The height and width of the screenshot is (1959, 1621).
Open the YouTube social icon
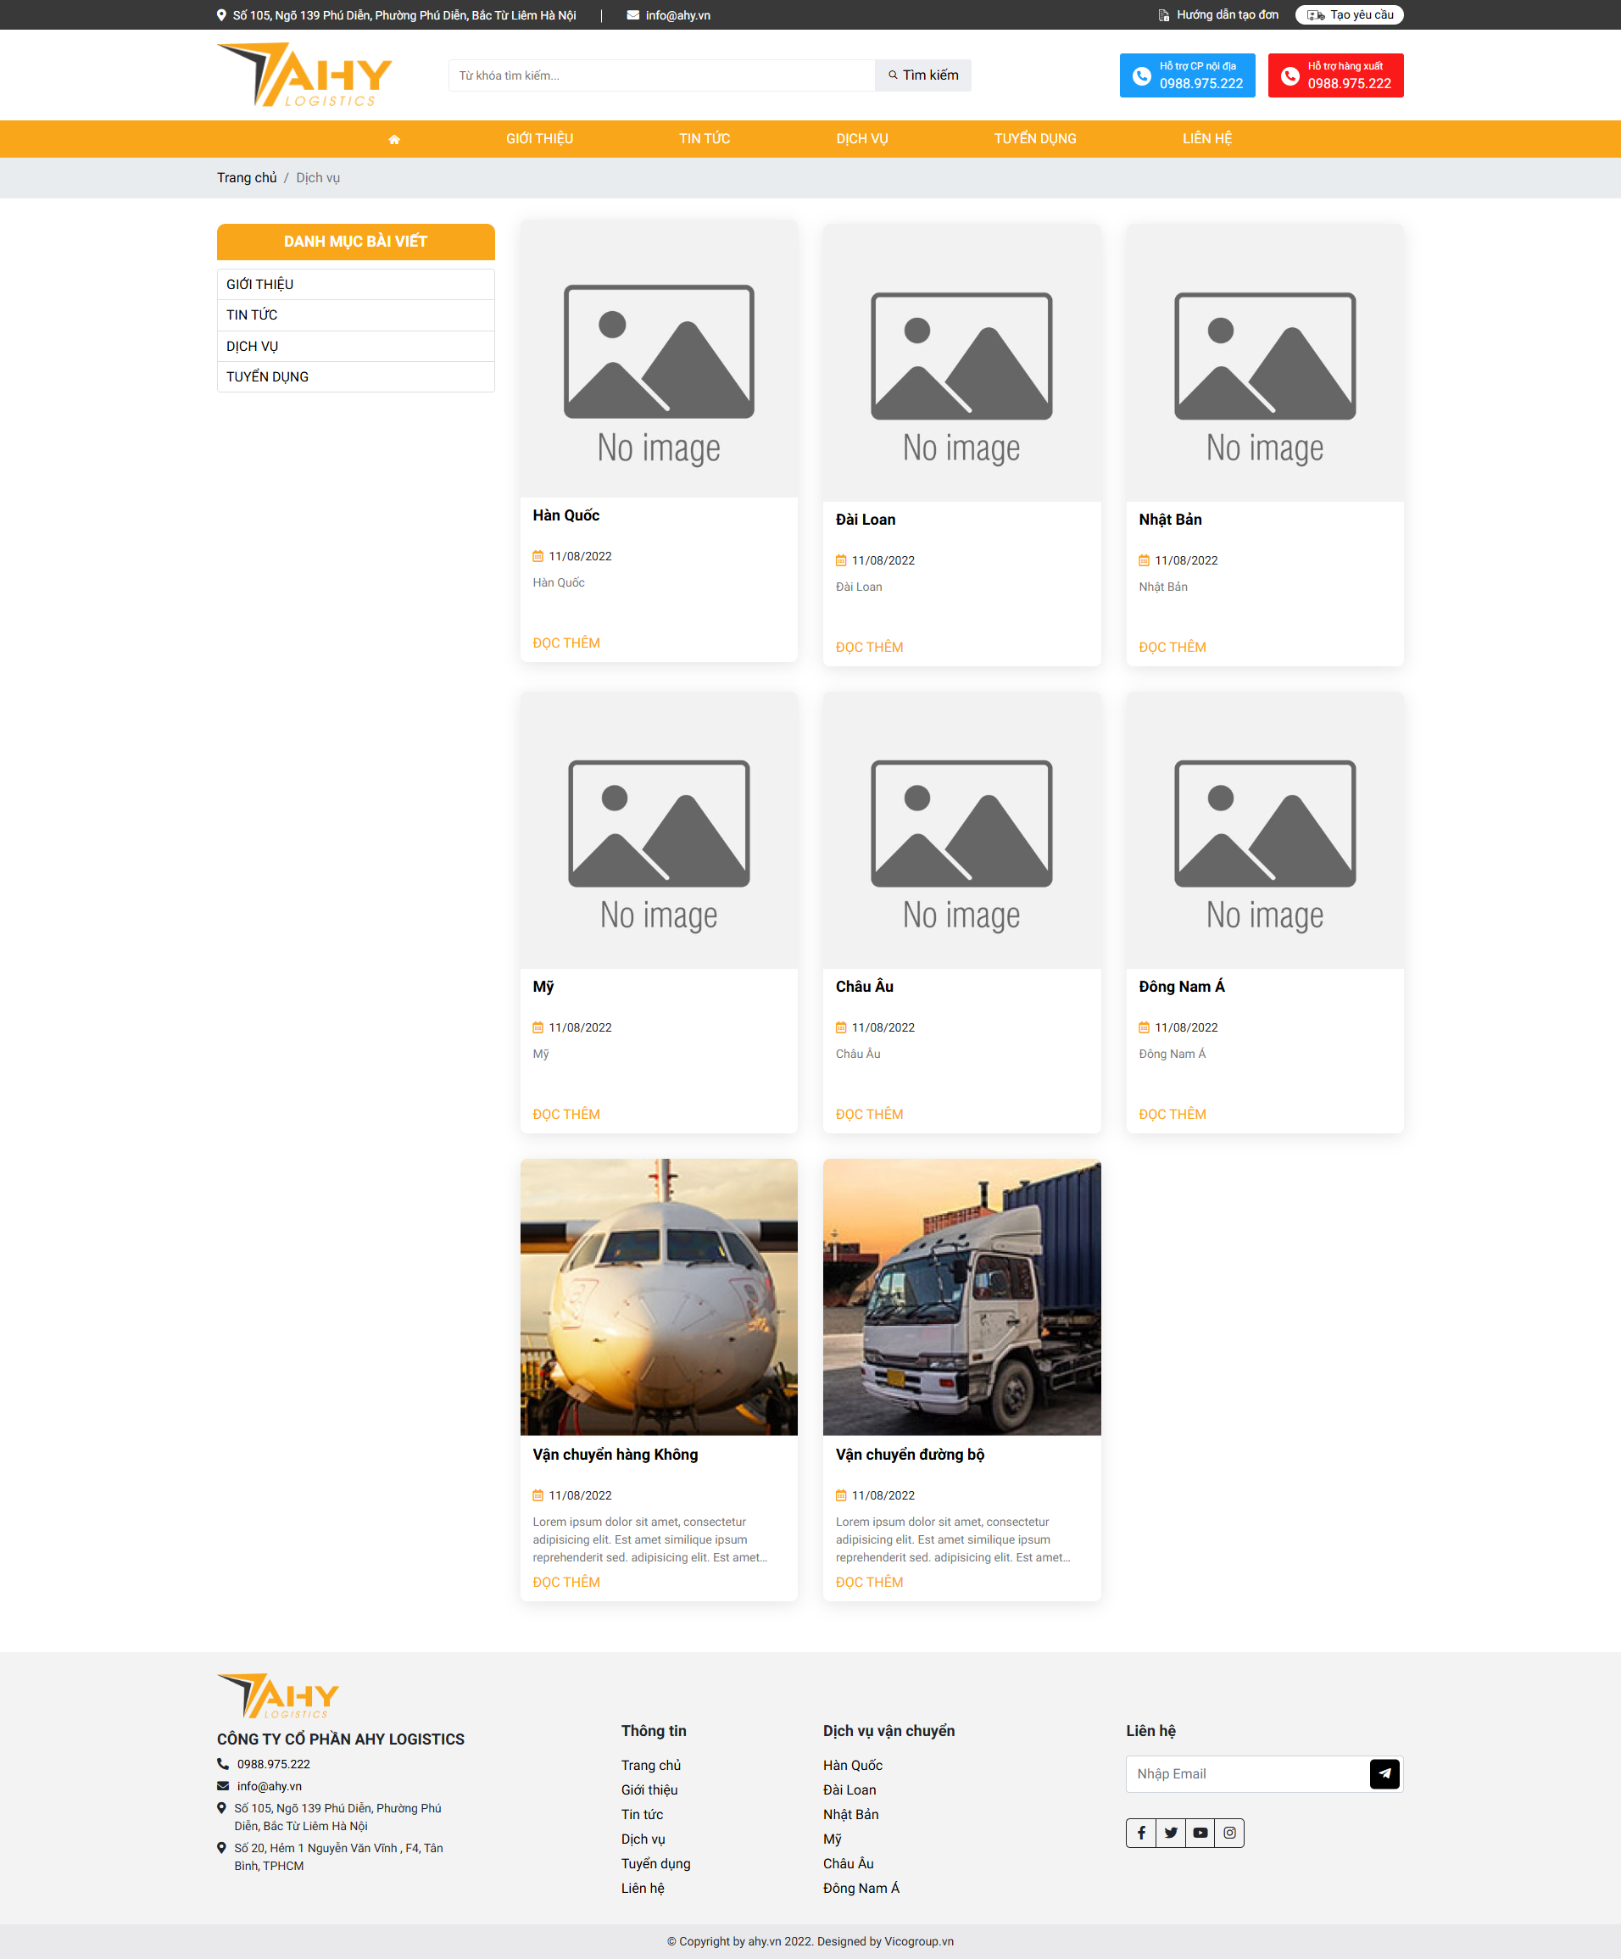click(x=1200, y=1832)
